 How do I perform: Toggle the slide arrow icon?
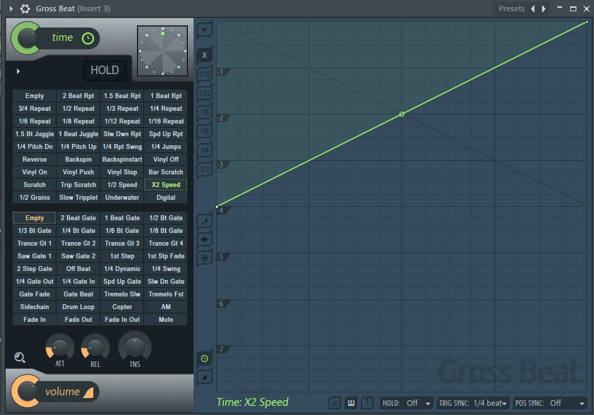click(x=204, y=239)
